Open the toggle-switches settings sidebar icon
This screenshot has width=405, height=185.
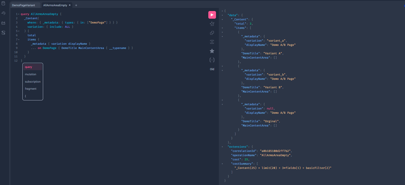point(3,33)
